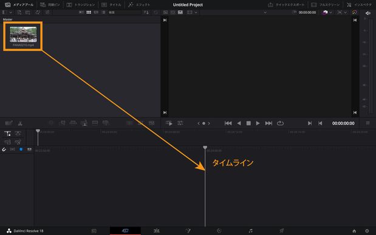Open the timeline options hamburger menu
The height and width of the screenshot is (235, 376).
(x=367, y=123)
